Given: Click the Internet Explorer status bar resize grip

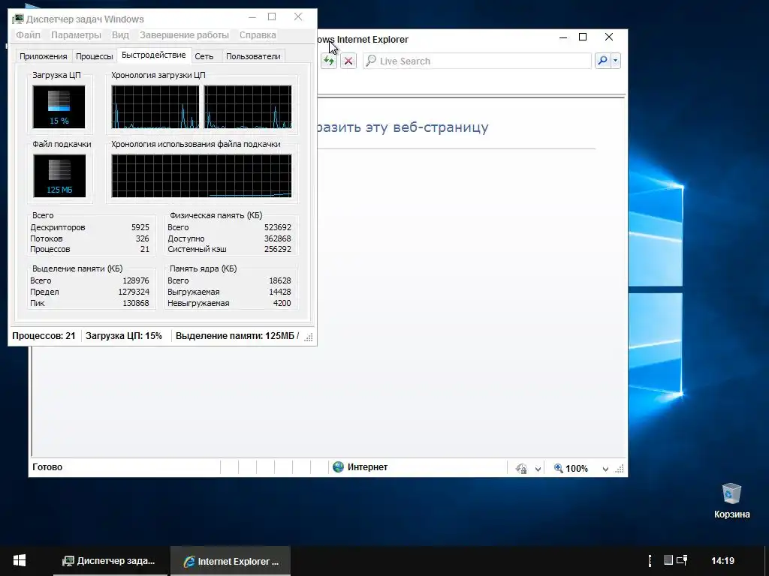Looking at the screenshot, I should pos(620,469).
